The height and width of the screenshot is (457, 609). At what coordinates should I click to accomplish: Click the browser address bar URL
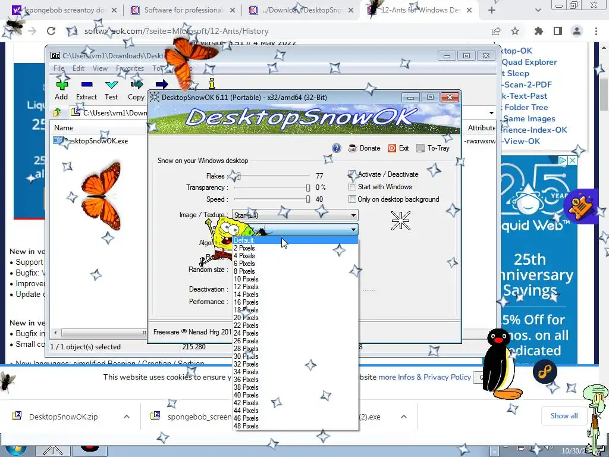[x=177, y=31]
